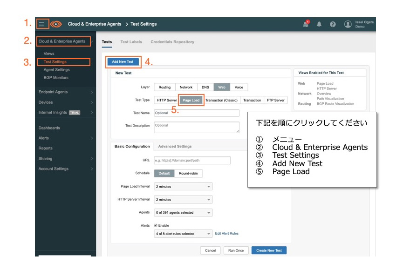Select Round-robin schedule option
The width and height of the screenshot is (403, 270).
coord(188,173)
